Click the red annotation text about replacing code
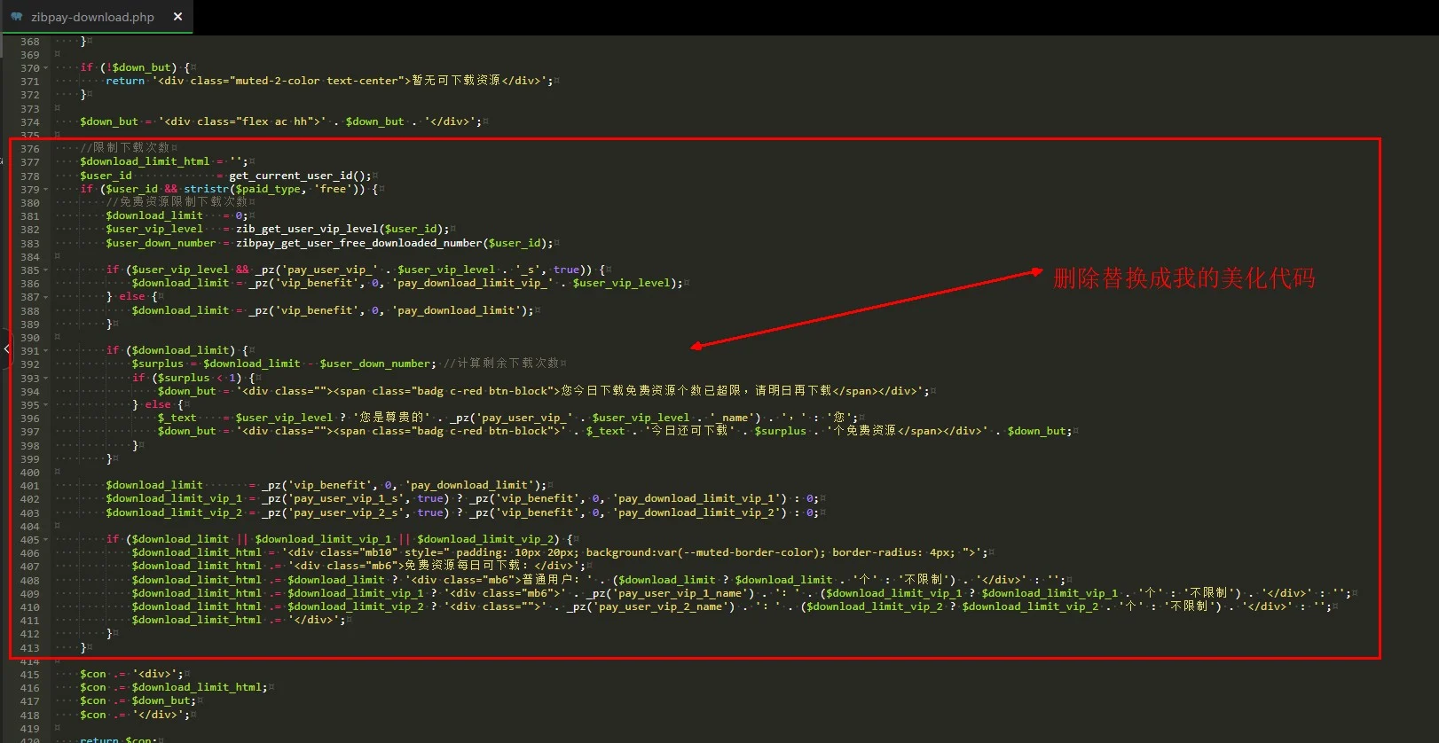 [x=1183, y=278]
